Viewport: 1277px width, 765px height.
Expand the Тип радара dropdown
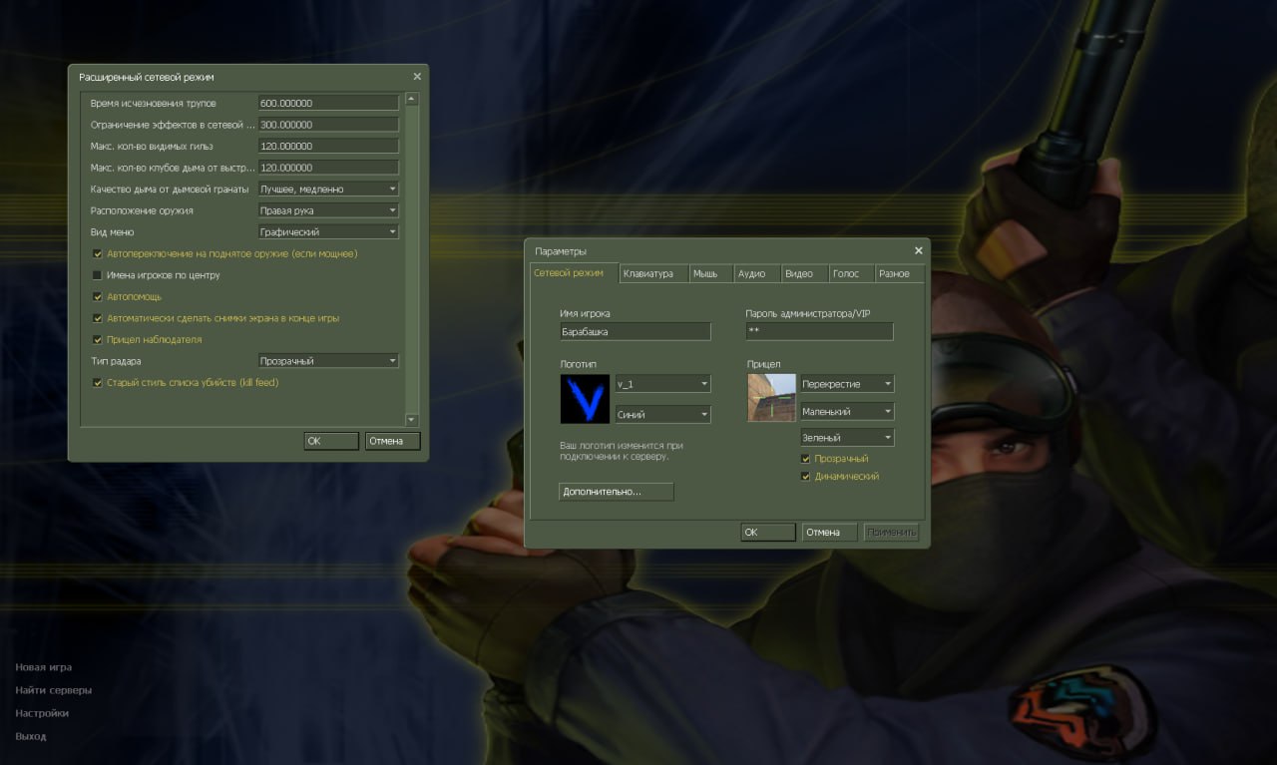pyautogui.click(x=328, y=361)
